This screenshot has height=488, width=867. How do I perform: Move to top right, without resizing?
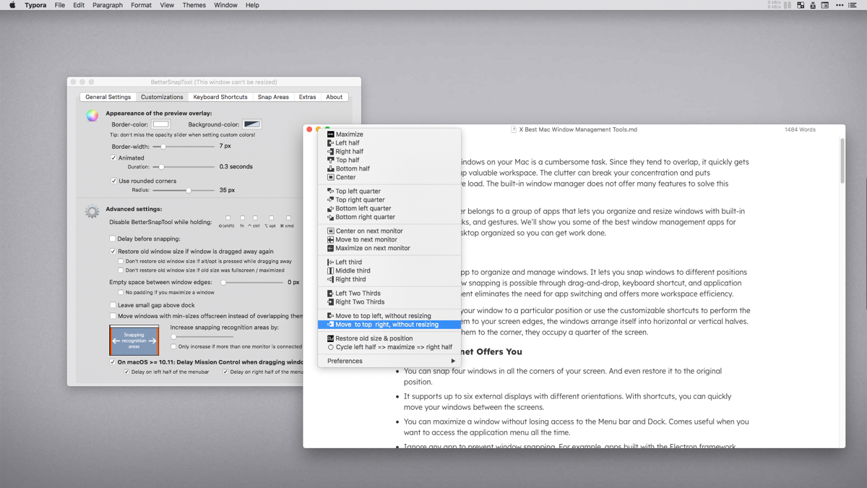click(x=389, y=325)
